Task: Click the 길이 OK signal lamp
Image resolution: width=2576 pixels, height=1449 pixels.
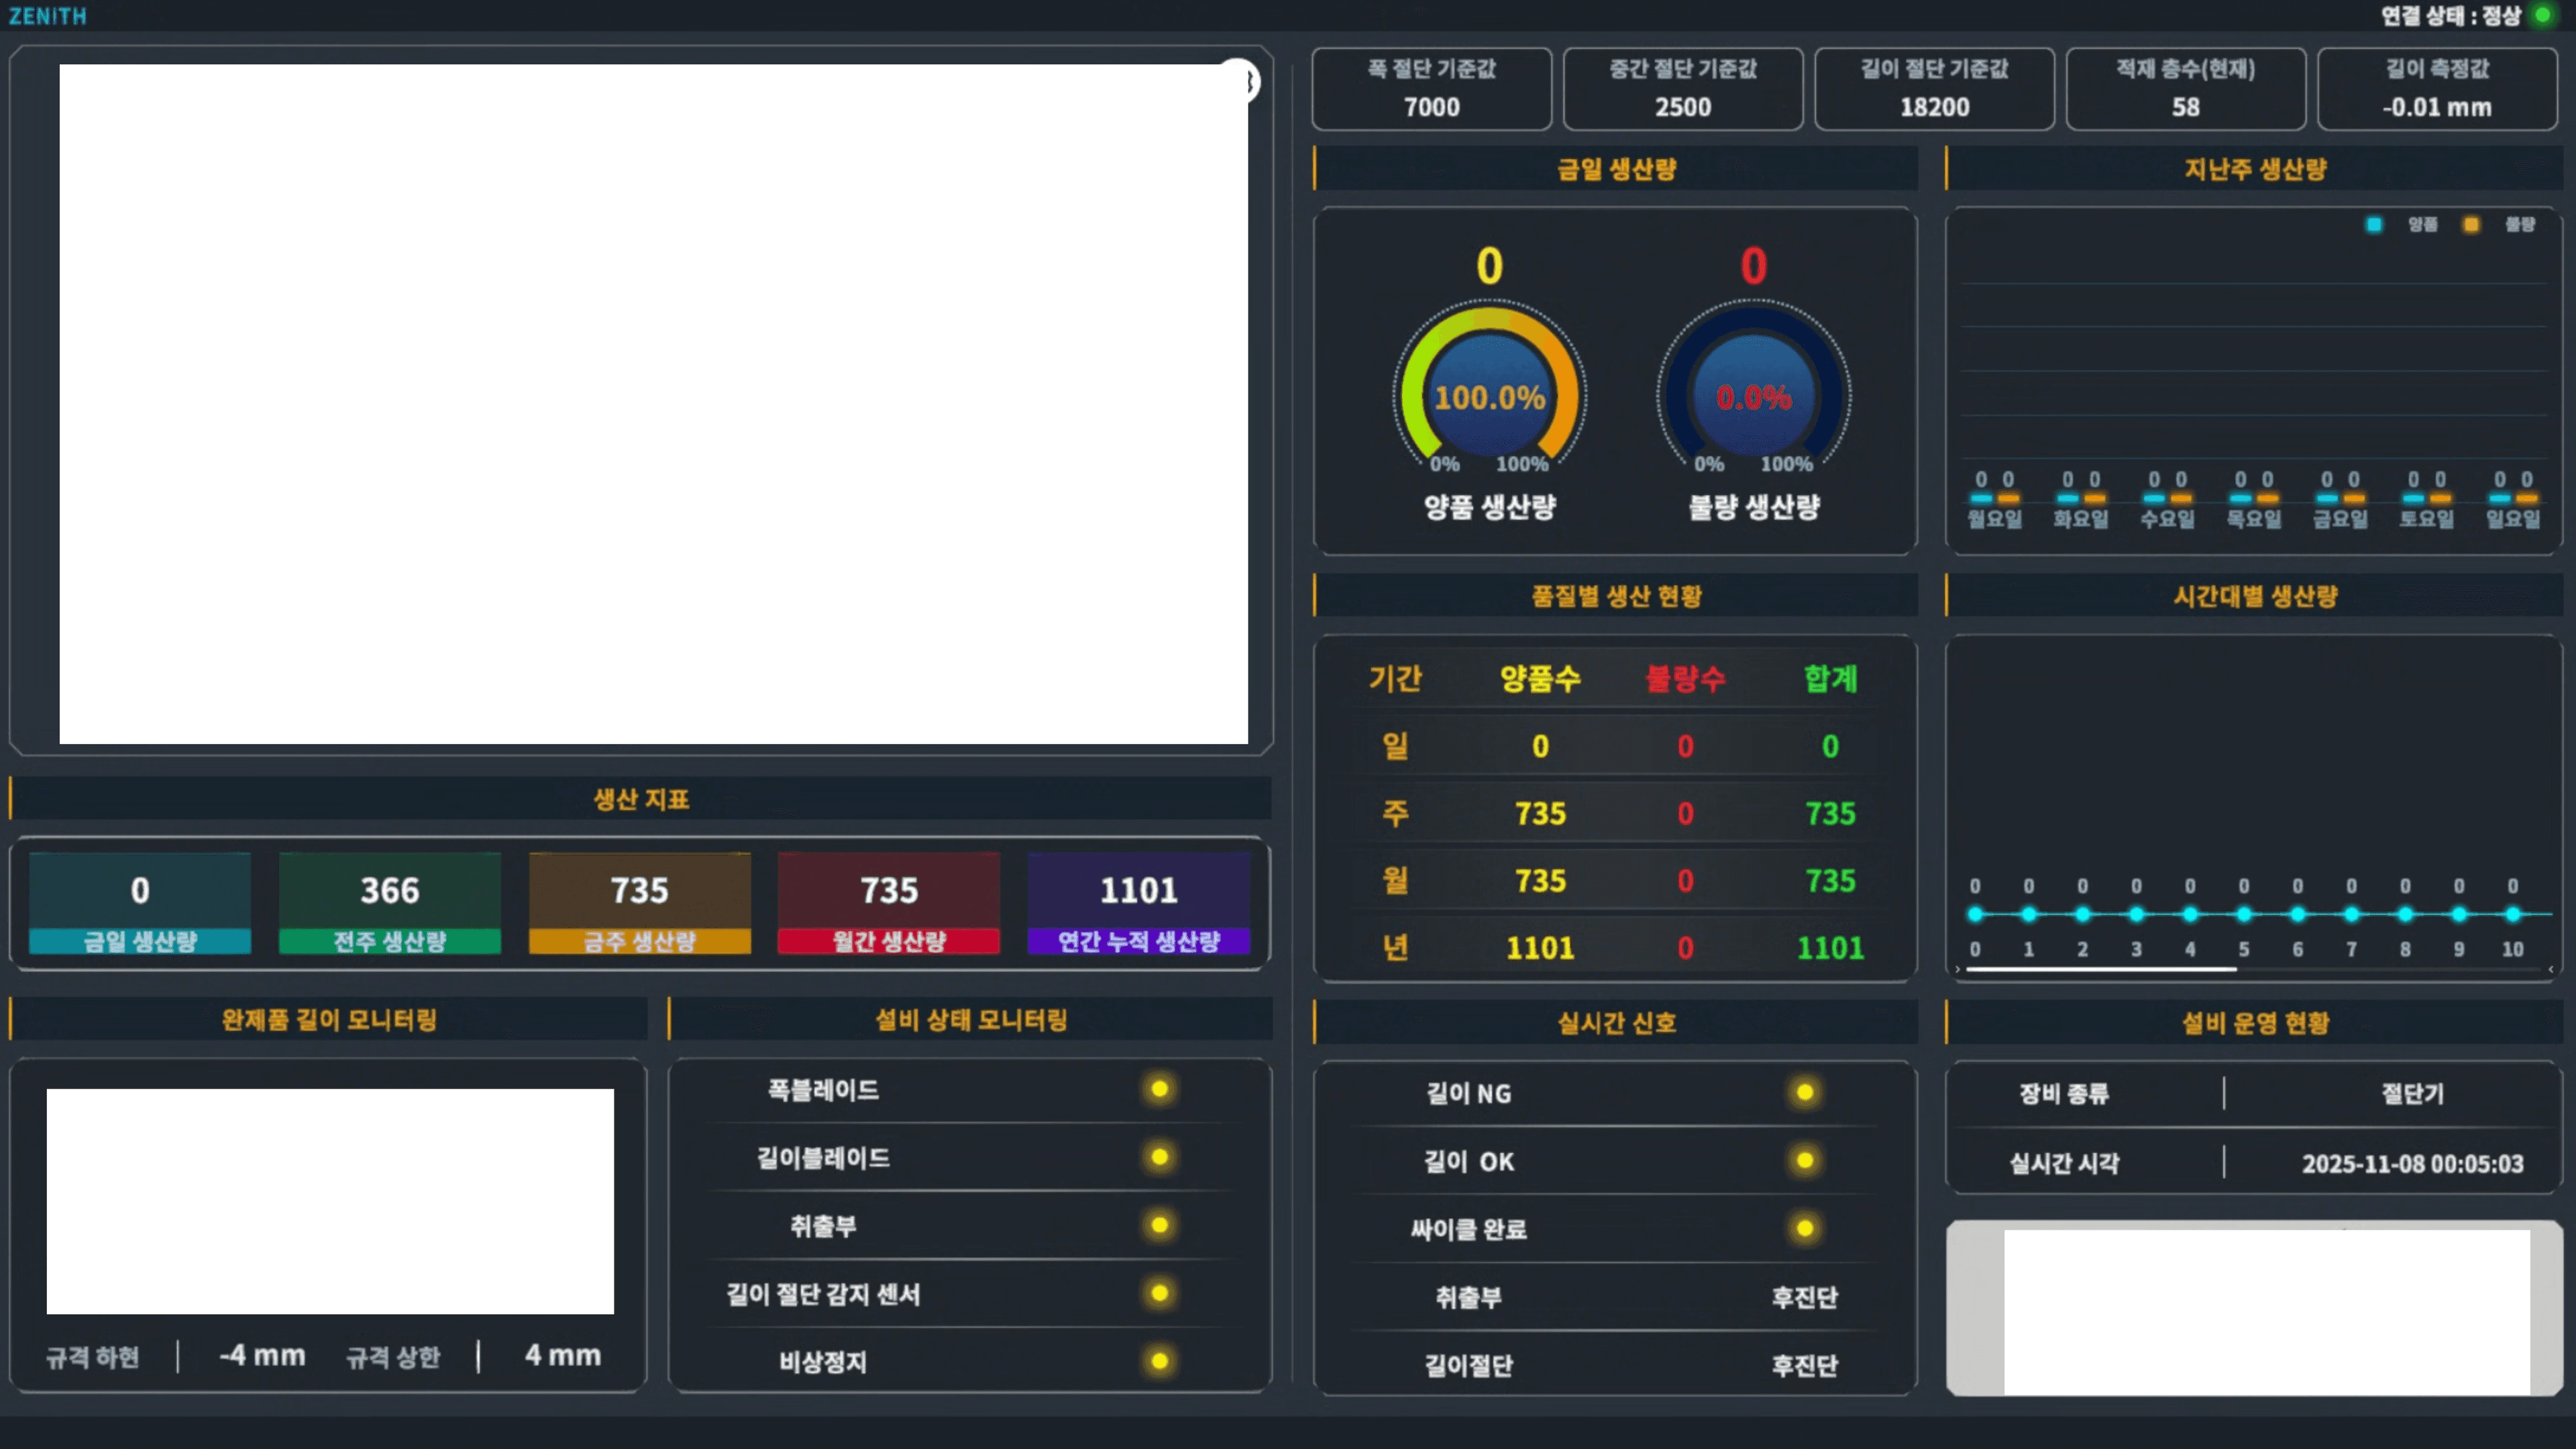Action: pyautogui.click(x=1804, y=1161)
